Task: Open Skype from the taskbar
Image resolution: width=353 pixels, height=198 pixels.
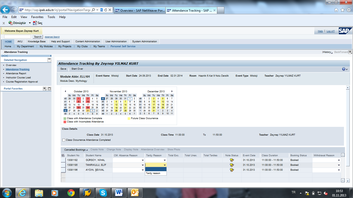Action: (103, 193)
